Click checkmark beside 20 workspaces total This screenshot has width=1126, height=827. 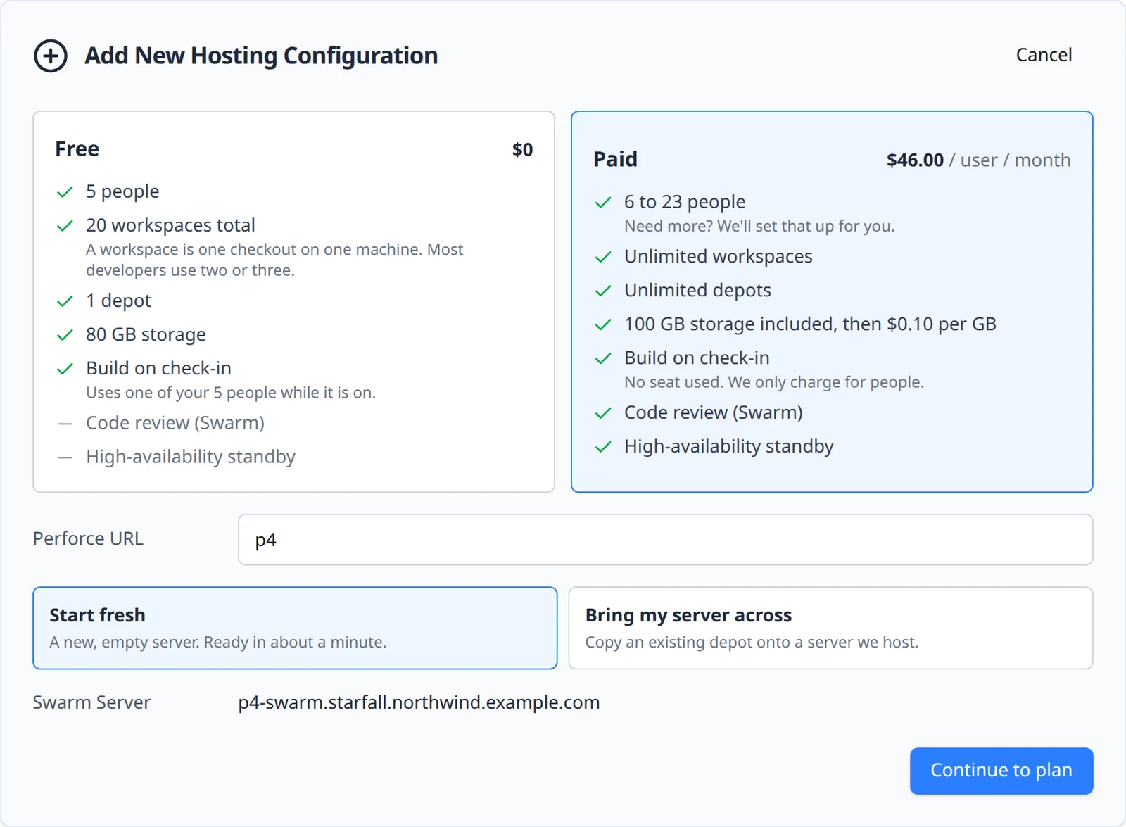pyautogui.click(x=65, y=226)
